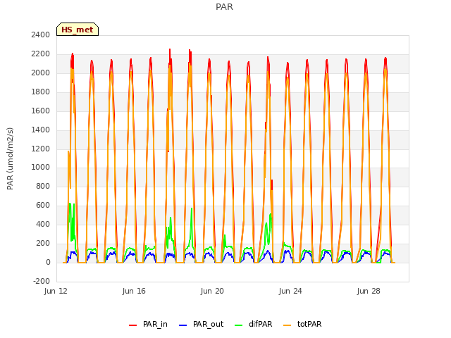Image resolution: width=451 pixels, height=338 pixels.
Task: Click the 1800 y-axis tick label
Action: pos(41,92)
